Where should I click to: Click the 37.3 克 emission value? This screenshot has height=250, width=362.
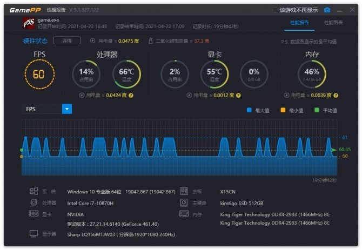coord(202,41)
